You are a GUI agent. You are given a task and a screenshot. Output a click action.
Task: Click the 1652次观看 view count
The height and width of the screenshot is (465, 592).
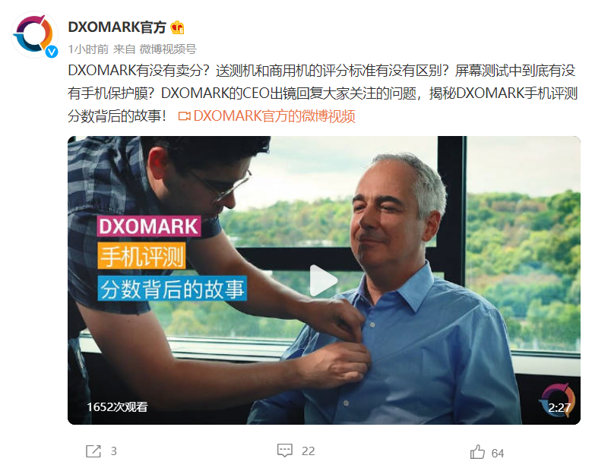117,407
